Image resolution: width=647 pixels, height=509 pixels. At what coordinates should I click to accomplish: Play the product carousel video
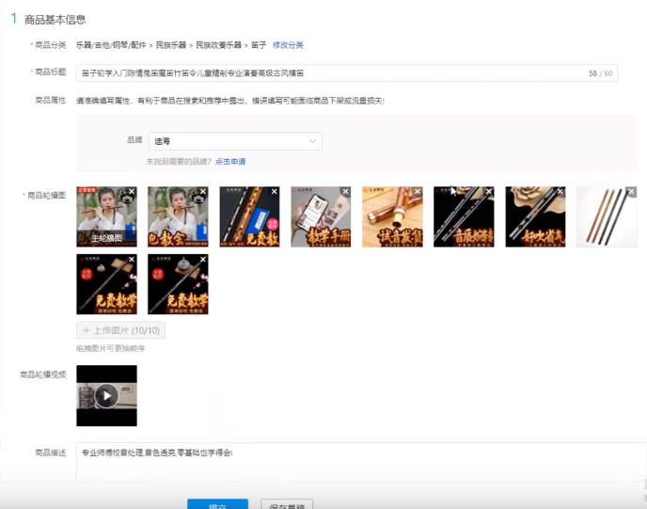106,396
